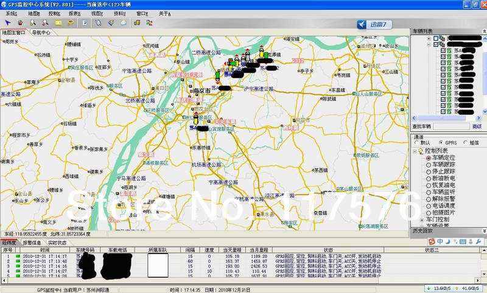Screen dimensions: 487x293
Task: Click the person icon on IME bar
Action: click(471, 241)
